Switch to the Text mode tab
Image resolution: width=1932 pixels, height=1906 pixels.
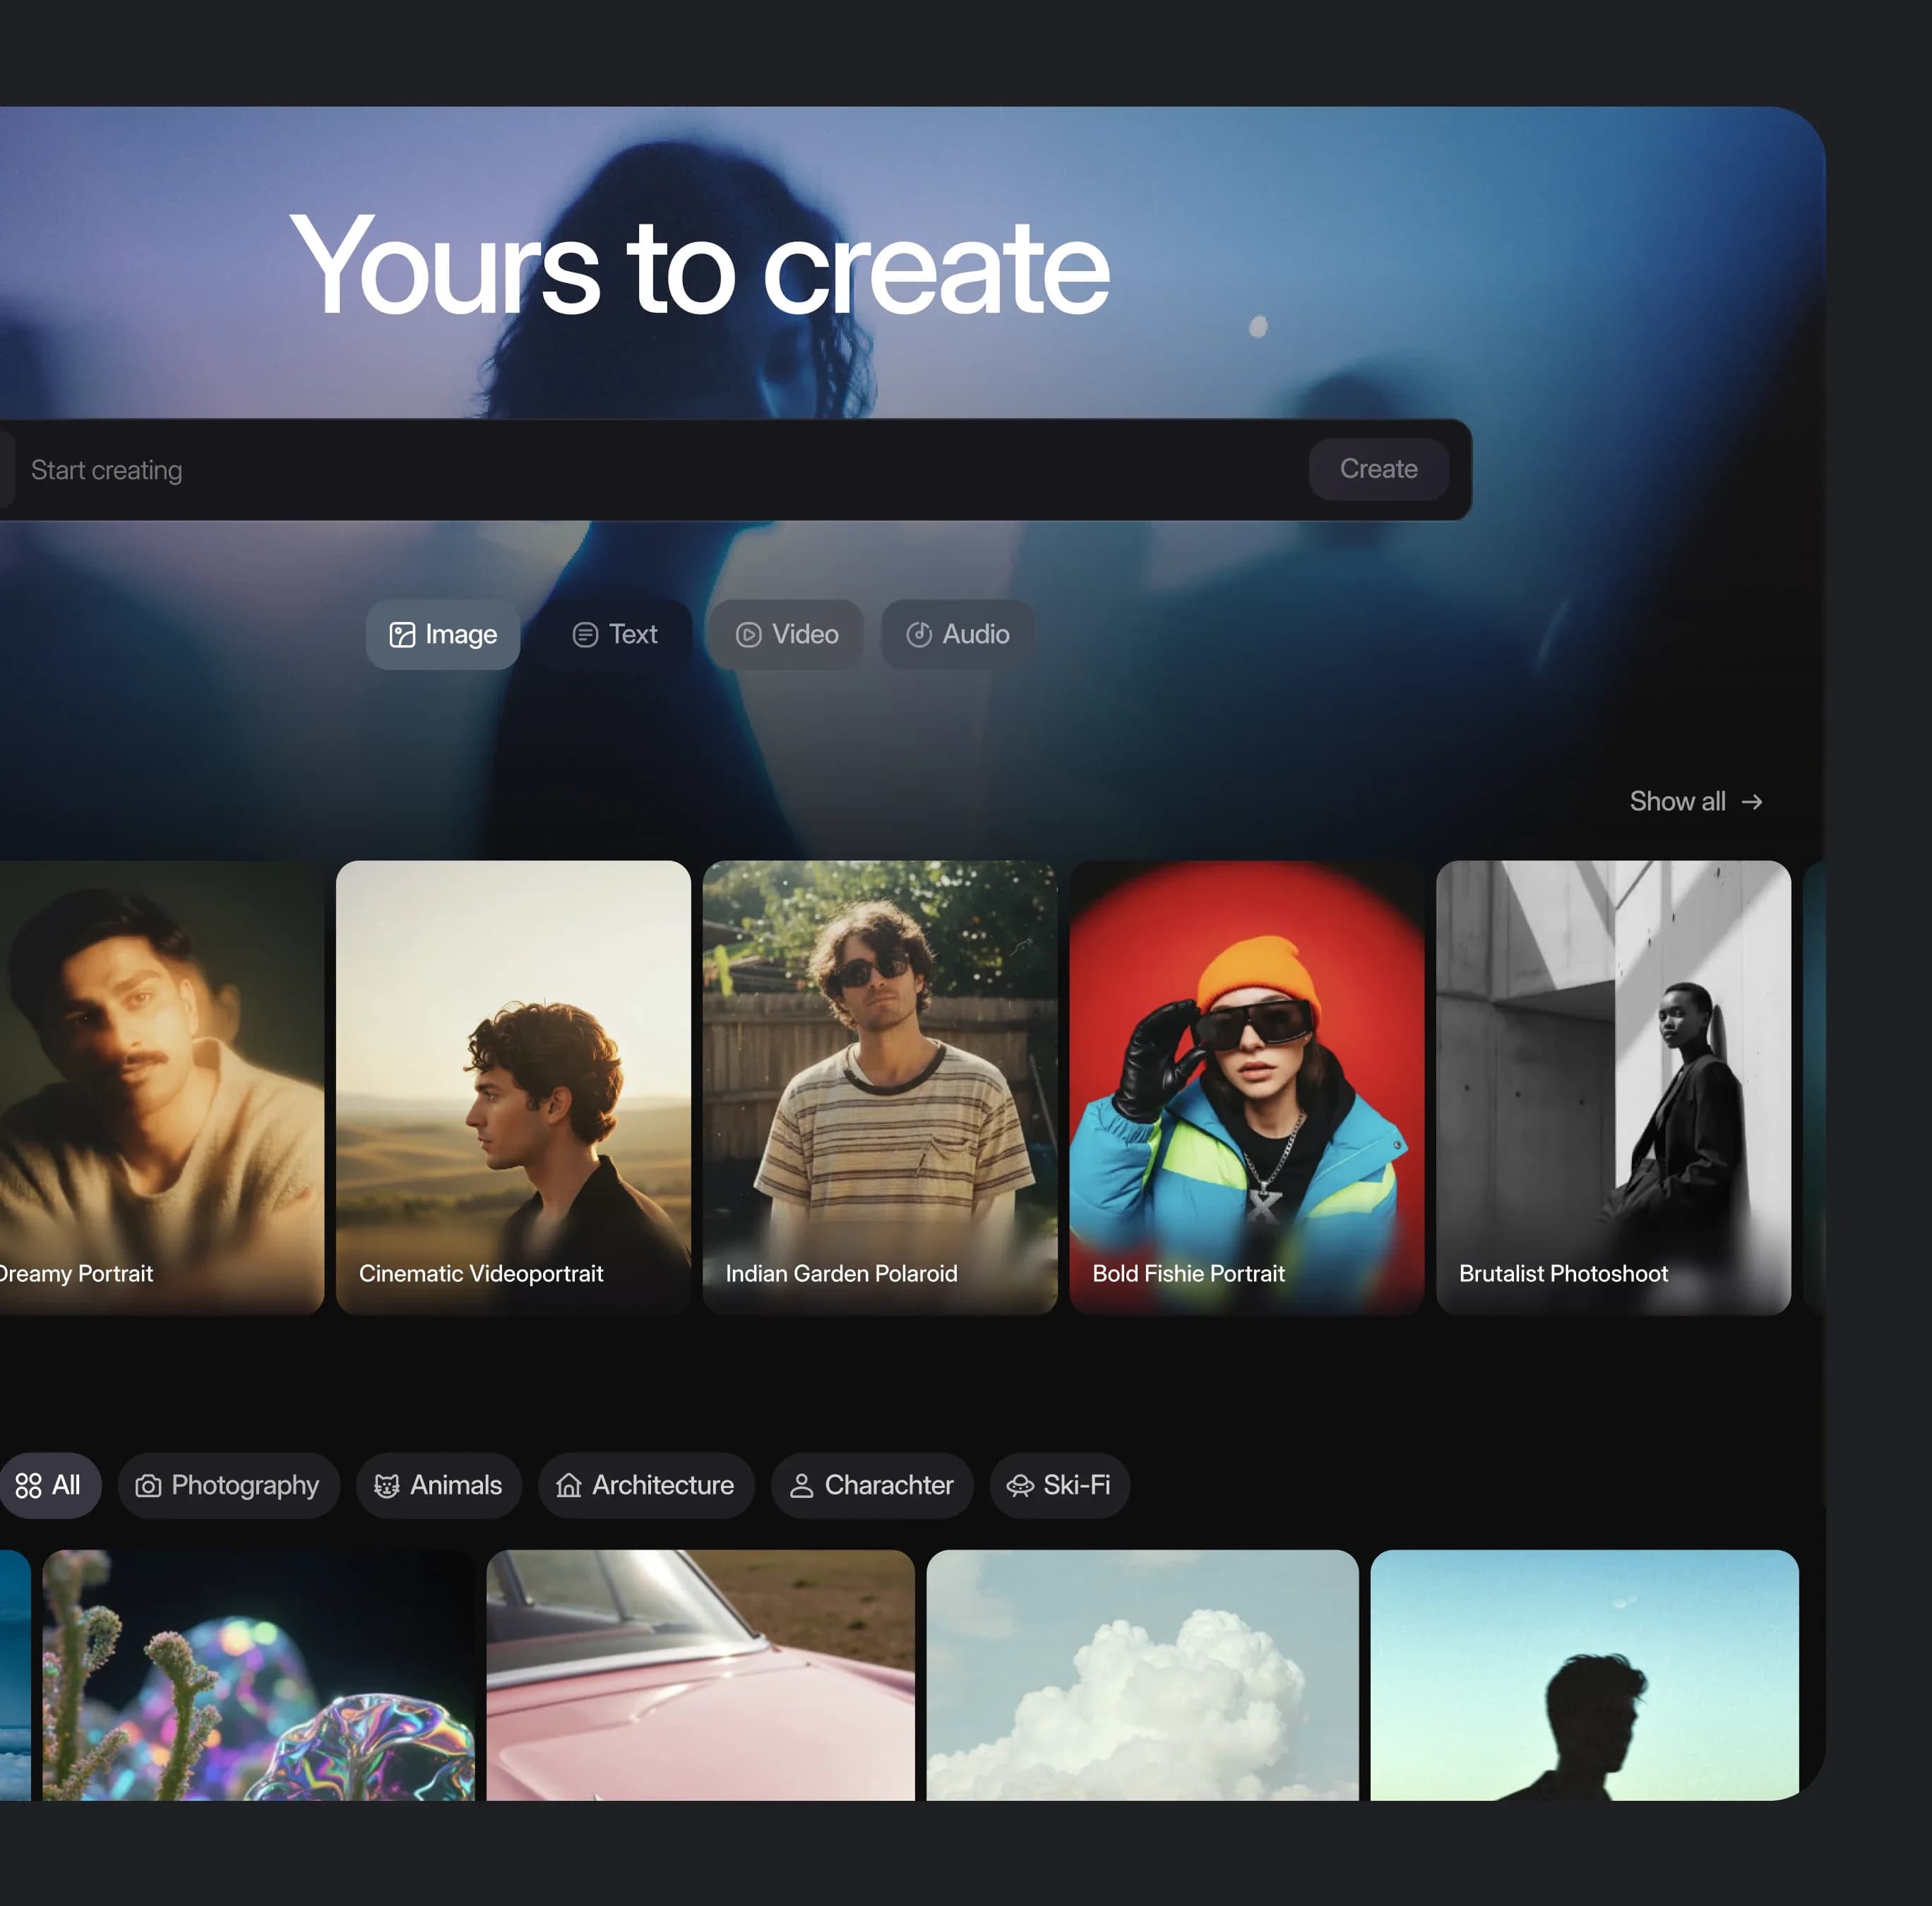pyautogui.click(x=615, y=635)
